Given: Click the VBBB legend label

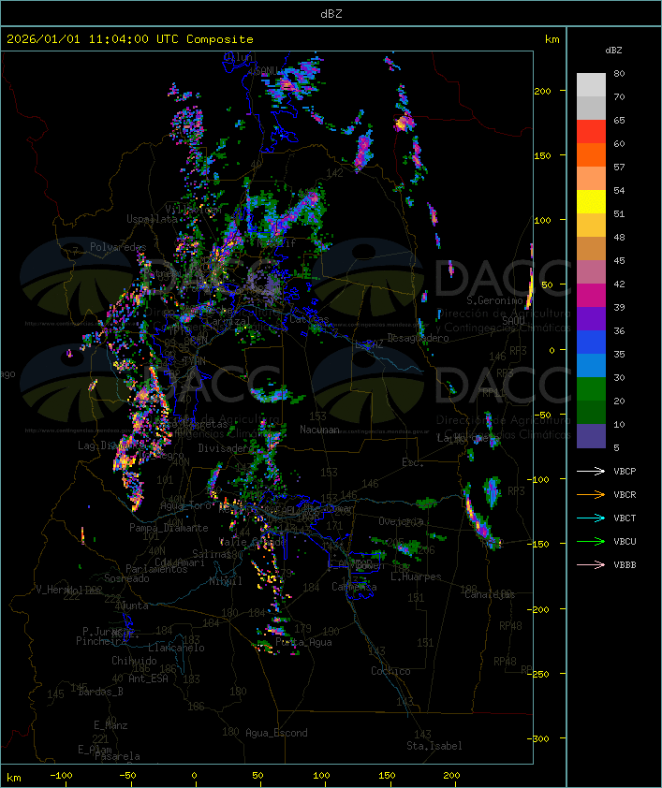Looking at the screenshot, I should [625, 565].
